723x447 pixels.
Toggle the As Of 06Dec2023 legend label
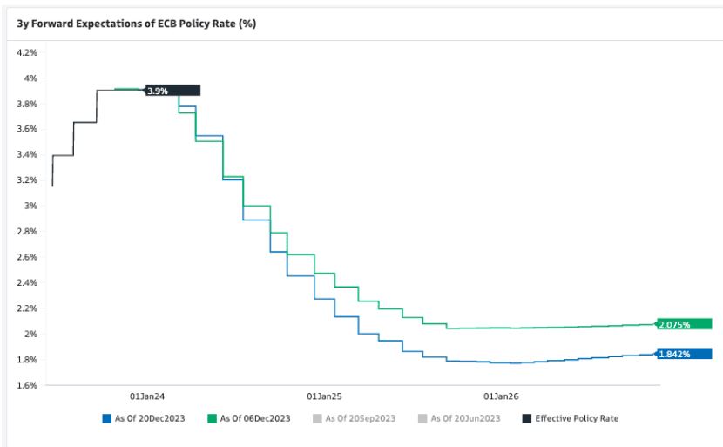pyautogui.click(x=253, y=418)
